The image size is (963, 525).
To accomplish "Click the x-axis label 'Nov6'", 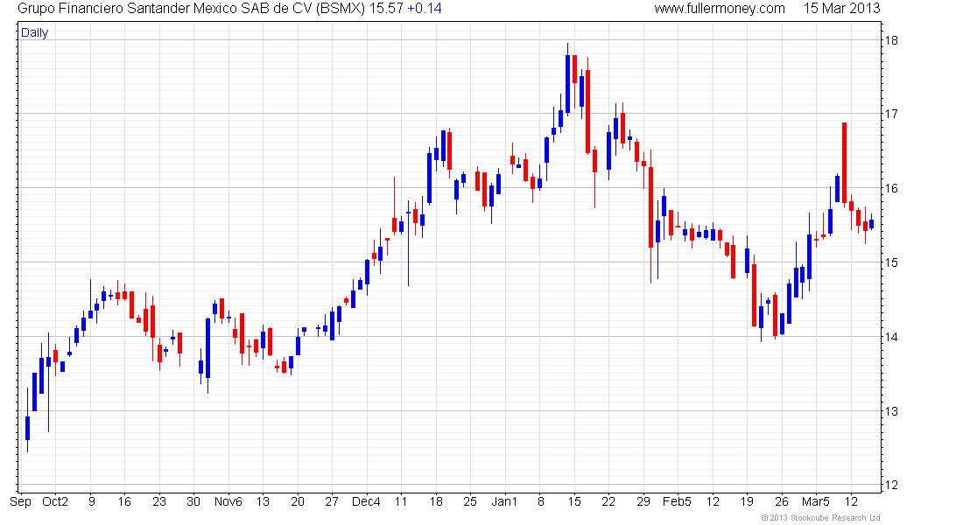I will click(228, 501).
